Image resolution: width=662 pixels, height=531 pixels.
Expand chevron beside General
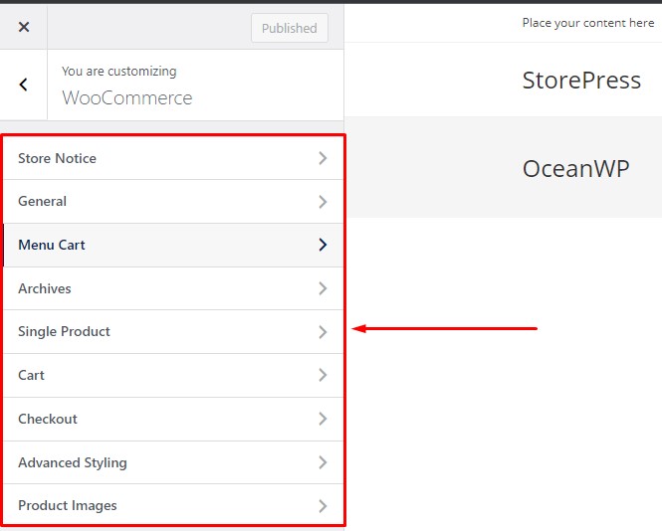(x=323, y=202)
